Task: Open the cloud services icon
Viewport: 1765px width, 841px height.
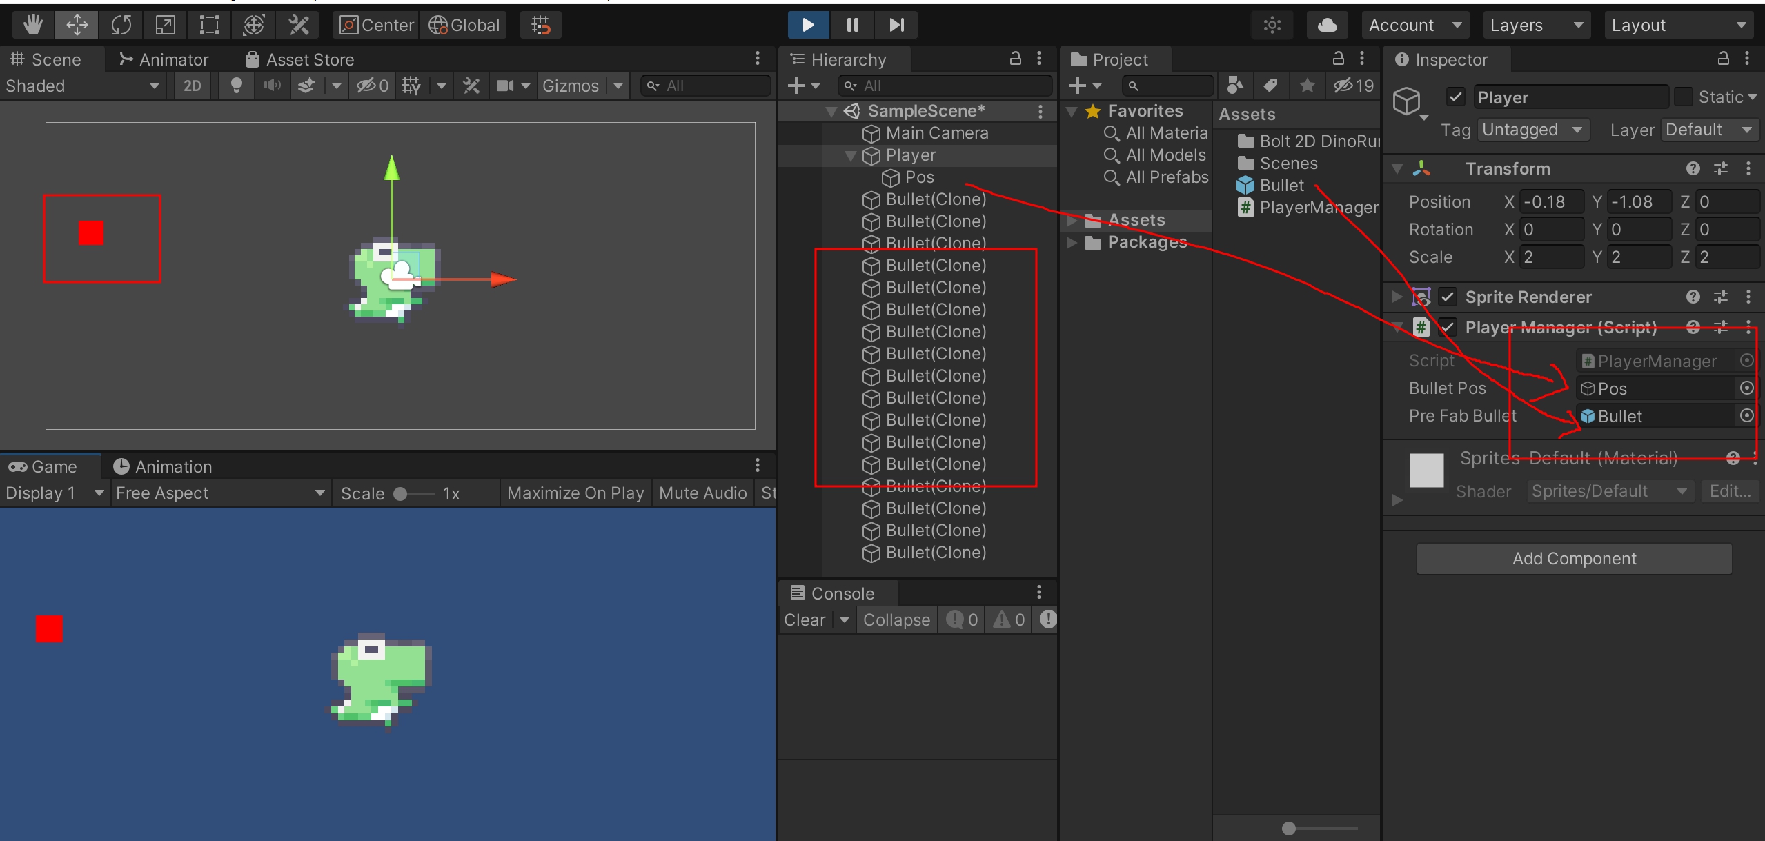Action: point(1327,26)
